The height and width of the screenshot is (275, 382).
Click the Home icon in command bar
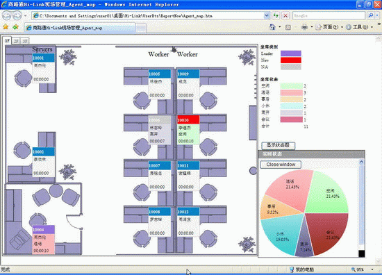[x=272, y=27]
